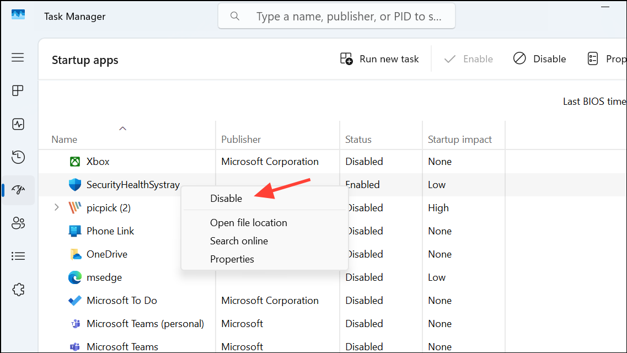Select the Xbox row name
This screenshot has height=353, width=627.
coord(98,162)
